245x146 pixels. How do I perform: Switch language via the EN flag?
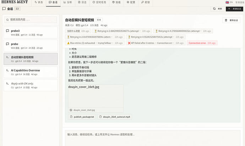pyautogui.click(x=229, y=2)
